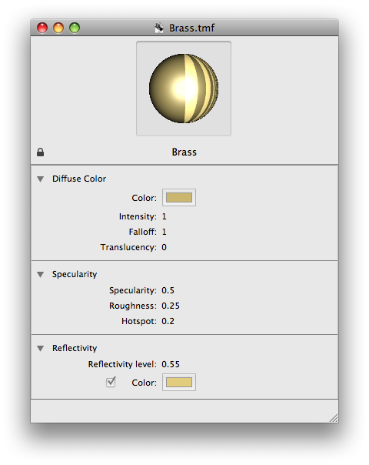Click the Specularity value 0.5

pos(168,290)
